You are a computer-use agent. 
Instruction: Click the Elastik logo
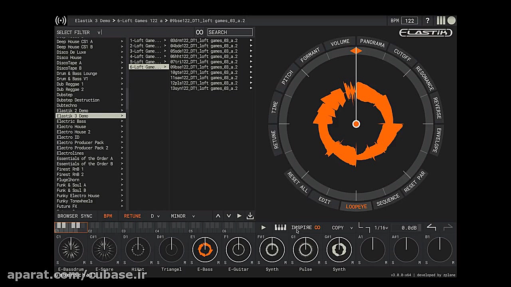pos(426,33)
